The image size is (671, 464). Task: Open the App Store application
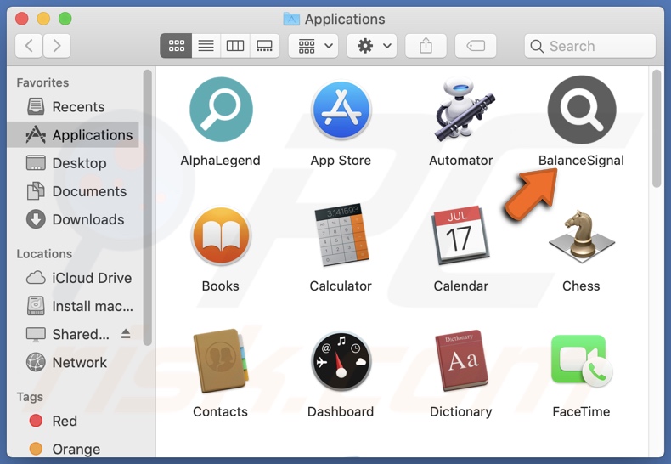point(341,110)
